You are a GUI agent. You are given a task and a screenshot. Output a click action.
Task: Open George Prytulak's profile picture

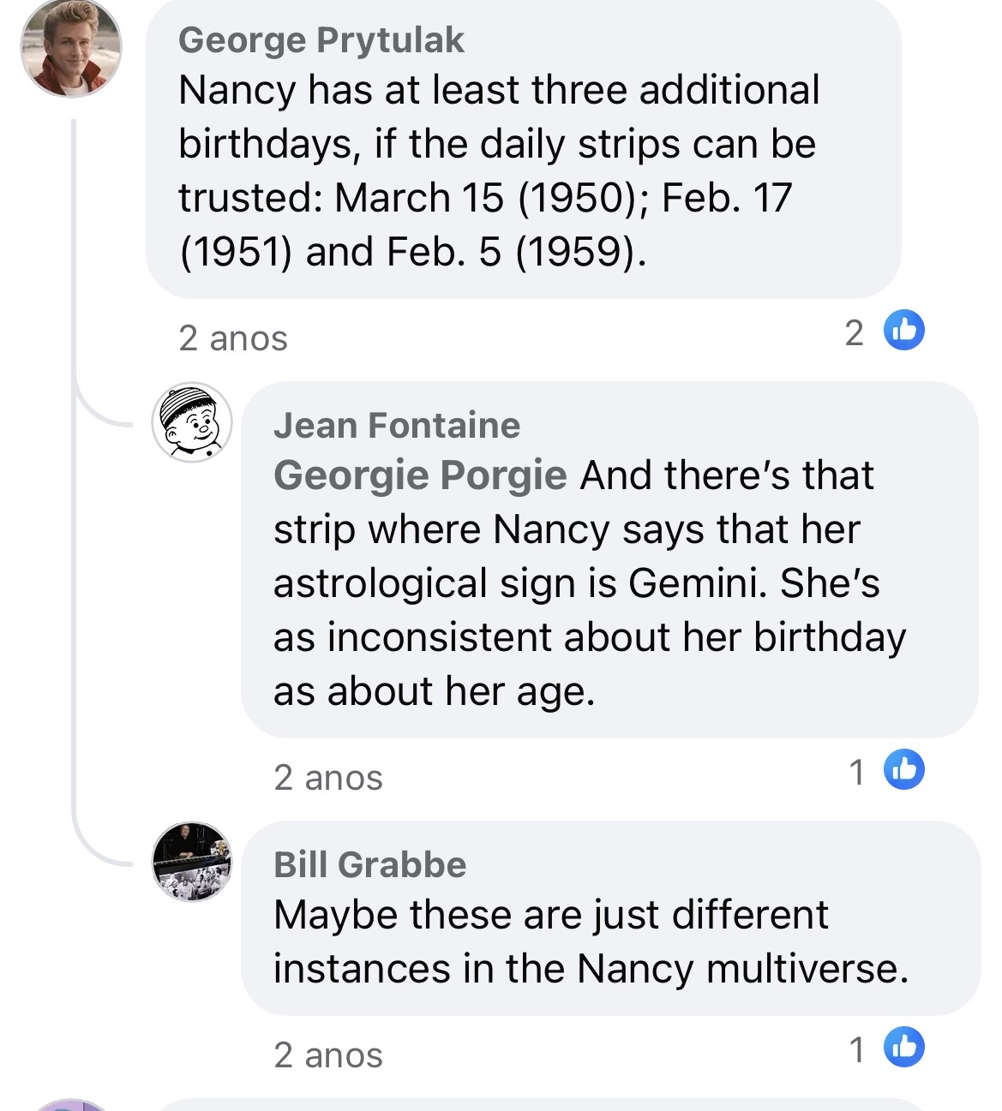coord(71,48)
